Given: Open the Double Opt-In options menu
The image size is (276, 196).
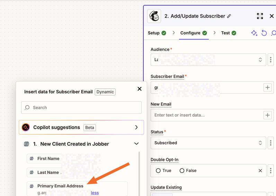Looking at the screenshot, I should tap(271, 171).
